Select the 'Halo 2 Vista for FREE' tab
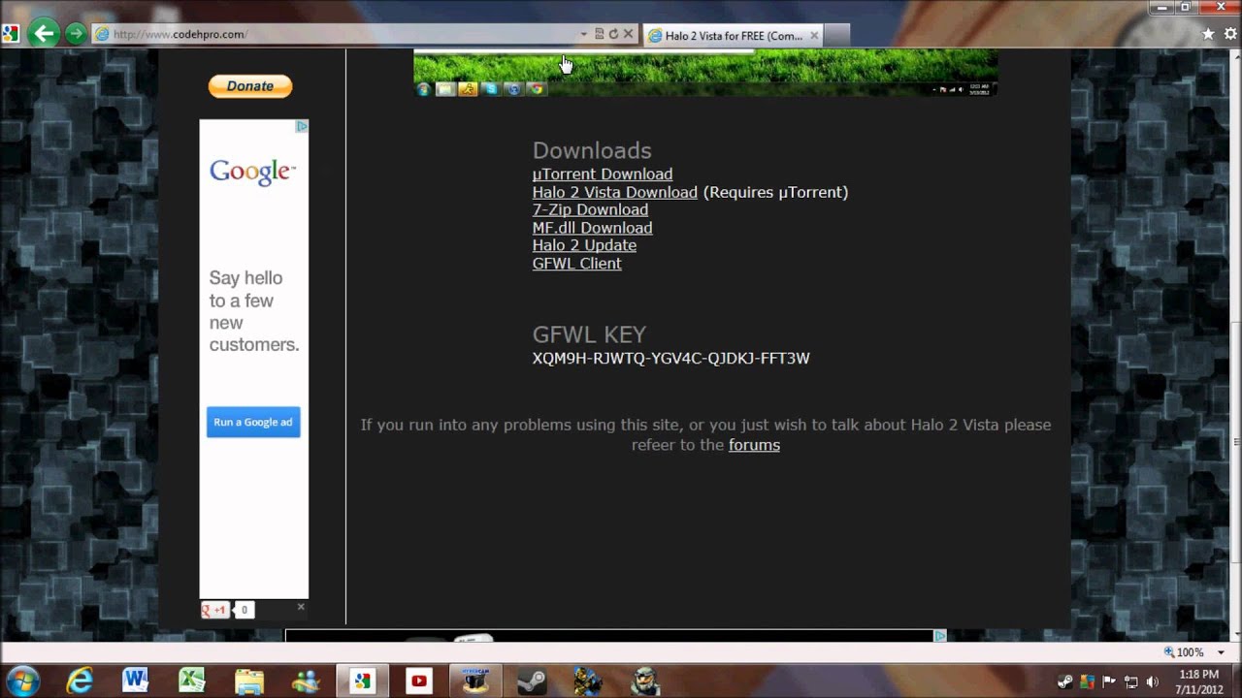 click(x=733, y=36)
